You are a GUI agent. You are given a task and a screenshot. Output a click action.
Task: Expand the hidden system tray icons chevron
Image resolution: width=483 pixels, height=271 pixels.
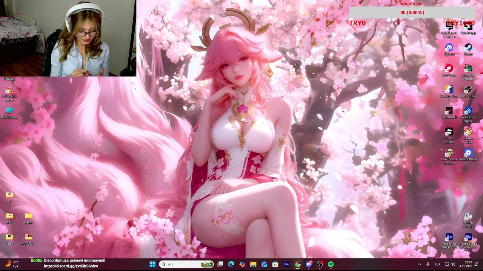pos(420,264)
